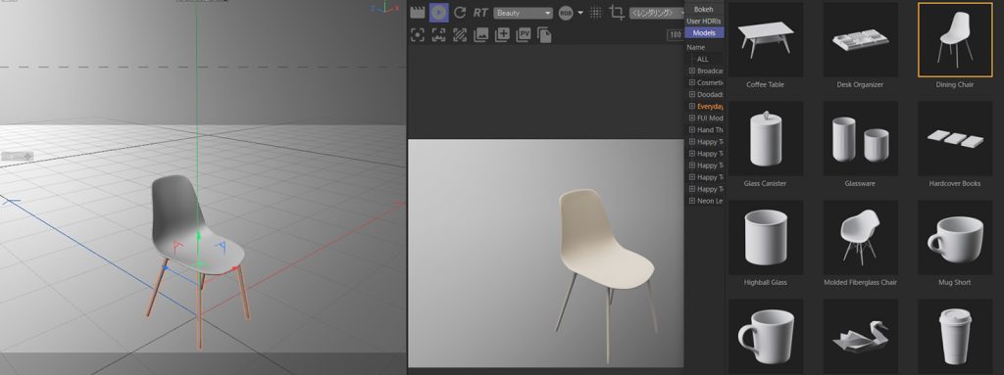Click the circular refresh render icon
This screenshot has height=375, width=1004.
[460, 12]
